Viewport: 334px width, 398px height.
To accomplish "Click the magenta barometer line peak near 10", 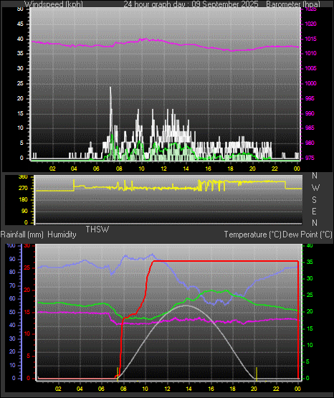I will [x=145, y=39].
